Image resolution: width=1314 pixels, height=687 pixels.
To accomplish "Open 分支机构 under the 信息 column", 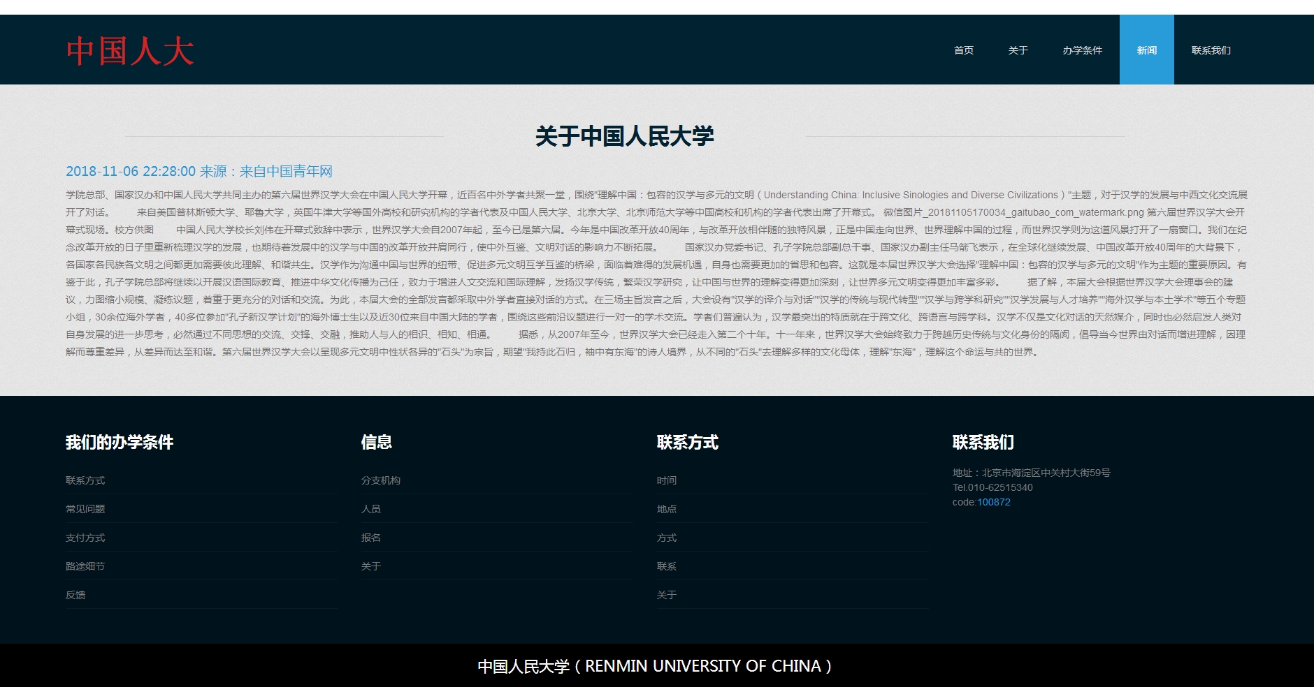I will click(381, 480).
